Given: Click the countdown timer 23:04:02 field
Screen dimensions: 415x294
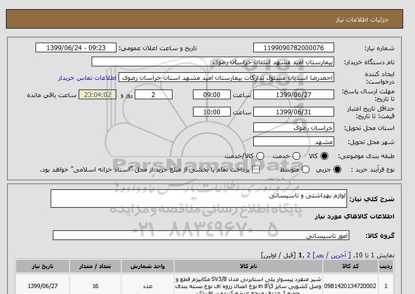Looking at the screenshot, I should click(98, 94).
